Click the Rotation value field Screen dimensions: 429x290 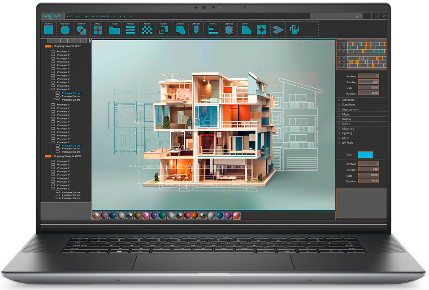[x=368, y=93]
